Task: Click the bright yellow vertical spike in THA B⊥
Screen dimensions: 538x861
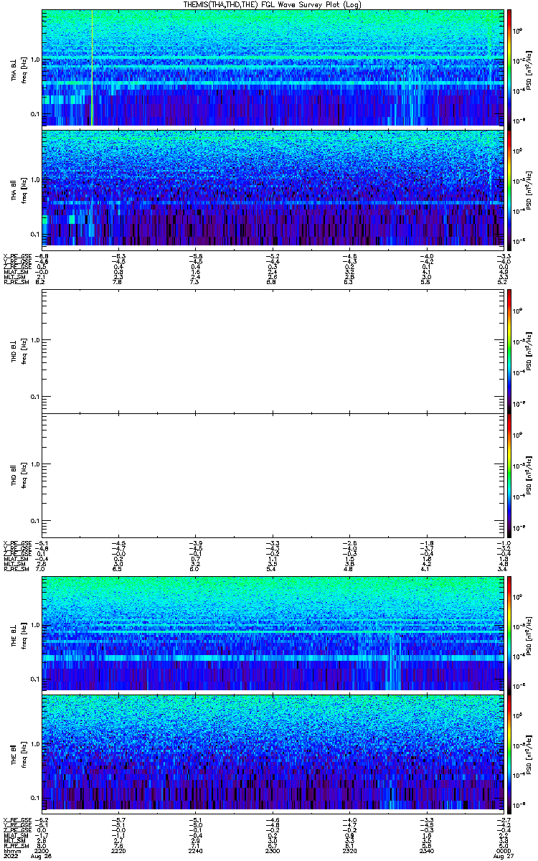Action: point(93,68)
